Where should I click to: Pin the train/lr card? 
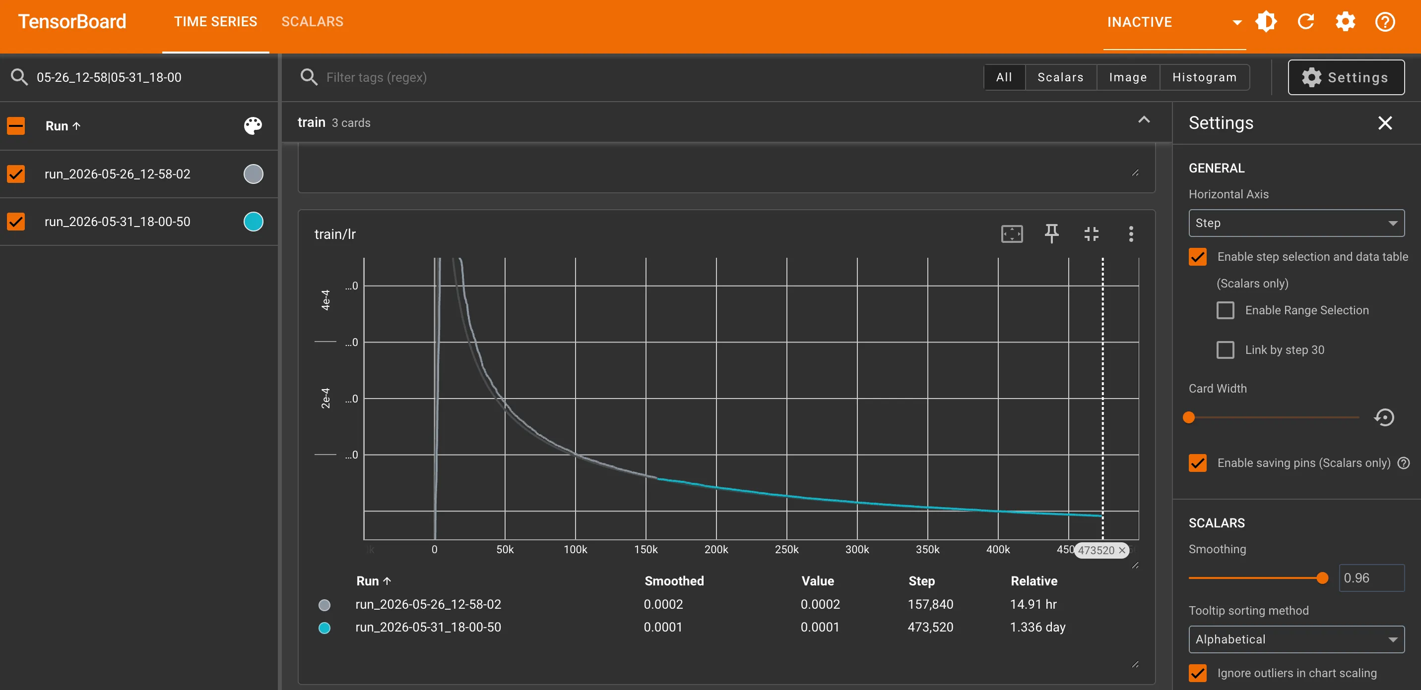point(1051,234)
